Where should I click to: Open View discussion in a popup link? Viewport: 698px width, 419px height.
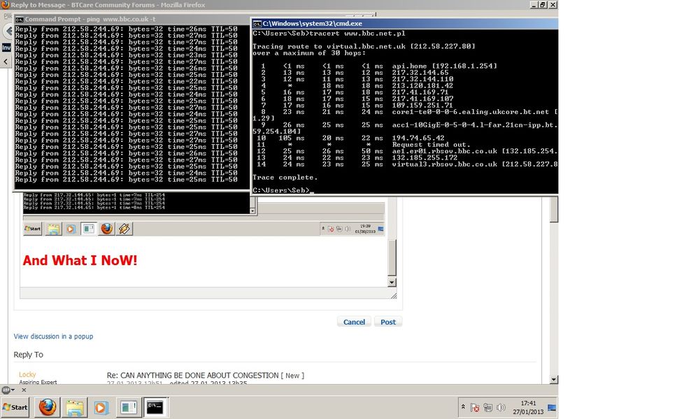pos(53,336)
